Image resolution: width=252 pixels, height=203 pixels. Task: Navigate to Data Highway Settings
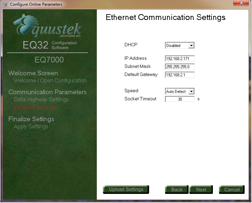click(x=41, y=100)
